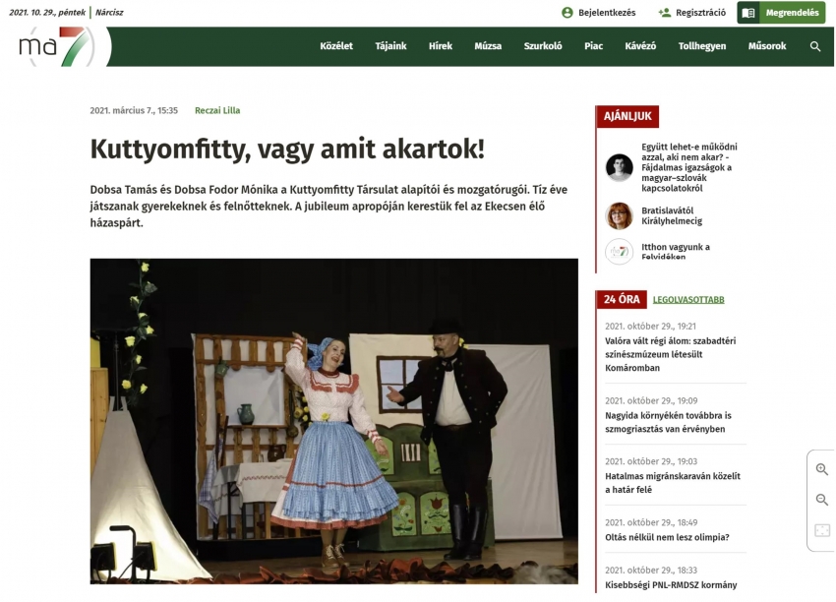Open the Tollhegyen menu item
836x602 pixels.
[702, 46]
